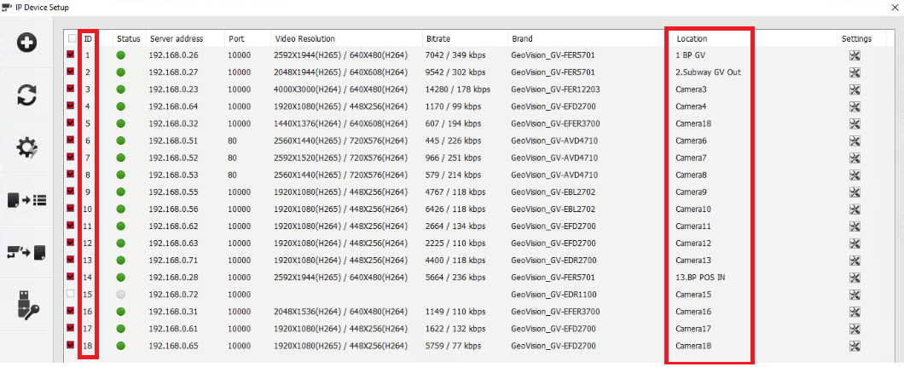Select location 13.BP POS IN
Image resolution: width=904 pixels, height=367 pixels.
[x=700, y=278]
